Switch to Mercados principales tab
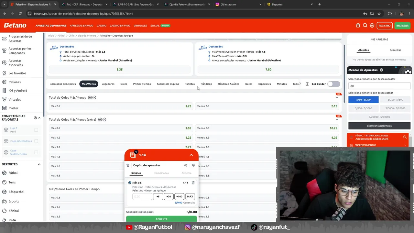This screenshot has height=233, width=414. [x=63, y=84]
